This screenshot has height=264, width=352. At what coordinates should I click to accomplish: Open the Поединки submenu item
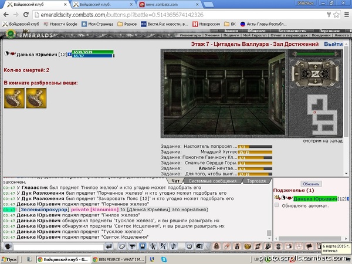coord(321,35)
